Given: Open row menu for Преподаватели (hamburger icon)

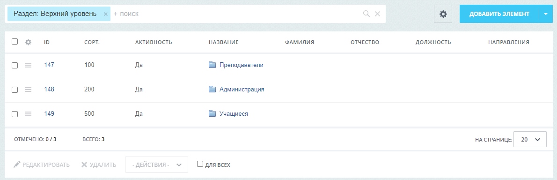Looking at the screenshot, I should tap(28, 65).
